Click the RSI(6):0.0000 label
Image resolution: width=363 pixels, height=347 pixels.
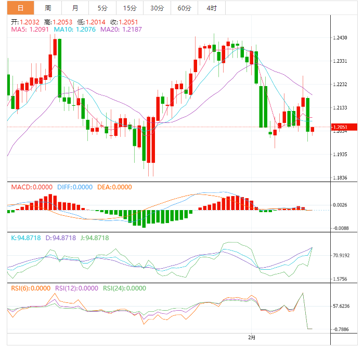click(x=31, y=288)
